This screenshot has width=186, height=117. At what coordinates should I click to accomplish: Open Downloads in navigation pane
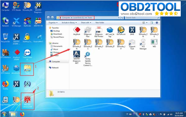coord(58,34)
